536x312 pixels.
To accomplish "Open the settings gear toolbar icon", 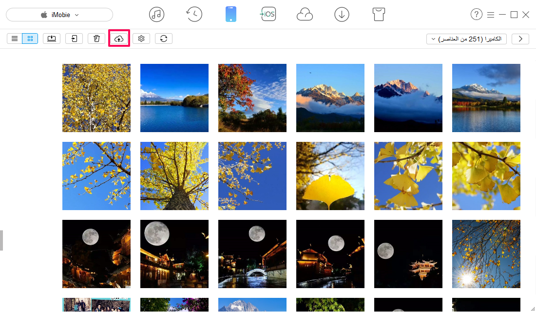I will tap(141, 39).
